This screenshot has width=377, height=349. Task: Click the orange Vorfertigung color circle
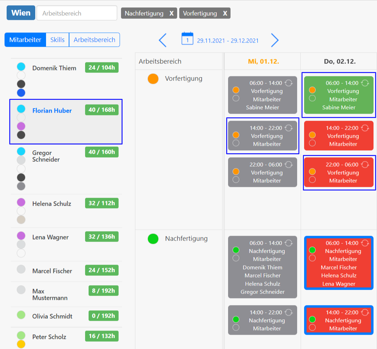coord(153,79)
